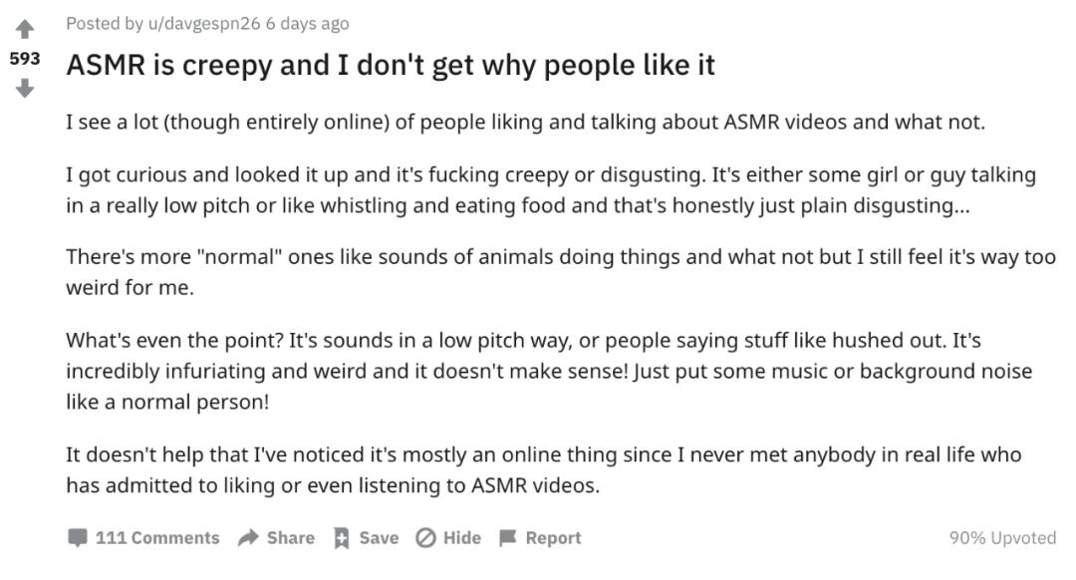
Task: Click the share arrow icon
Action: tap(248, 538)
